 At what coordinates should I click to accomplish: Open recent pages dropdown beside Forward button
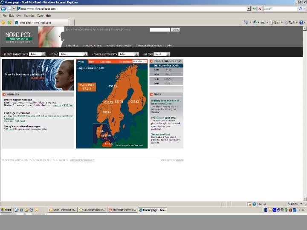[14, 9]
